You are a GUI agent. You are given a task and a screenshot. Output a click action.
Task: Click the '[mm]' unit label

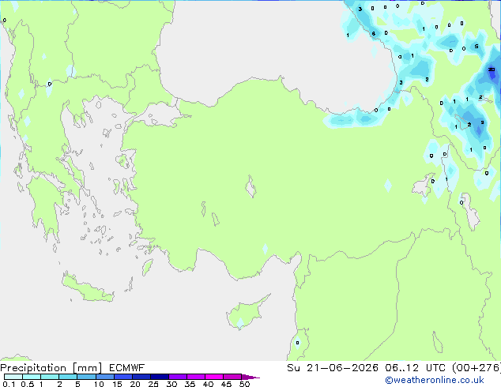pyautogui.click(x=87, y=368)
